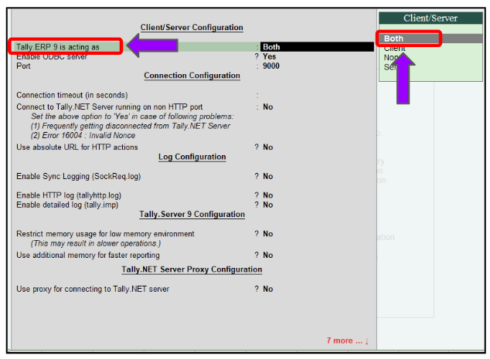Click the 'Log Configuration' heading

click(x=192, y=157)
